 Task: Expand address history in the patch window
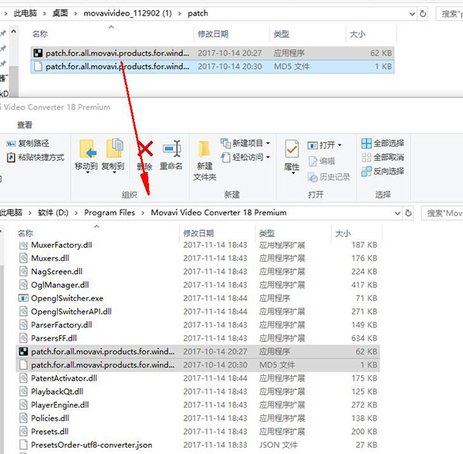tap(412, 14)
